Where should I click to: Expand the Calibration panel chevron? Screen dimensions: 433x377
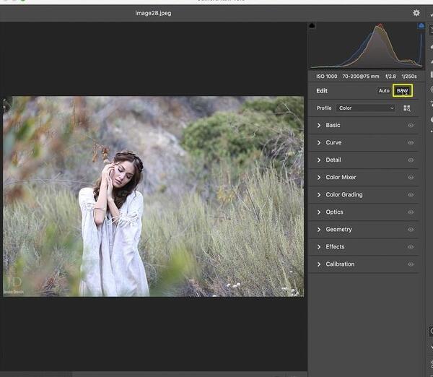(319, 264)
